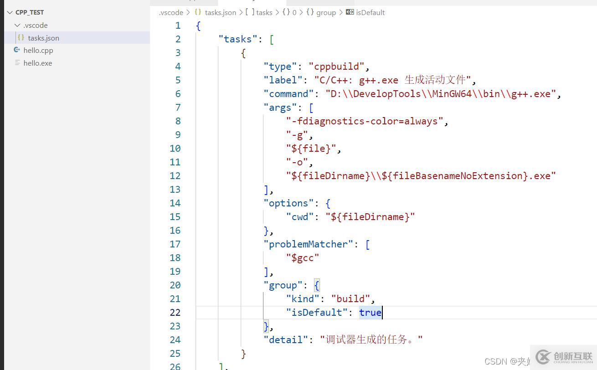Click line number 1 in the gutter

pyautogui.click(x=178, y=26)
